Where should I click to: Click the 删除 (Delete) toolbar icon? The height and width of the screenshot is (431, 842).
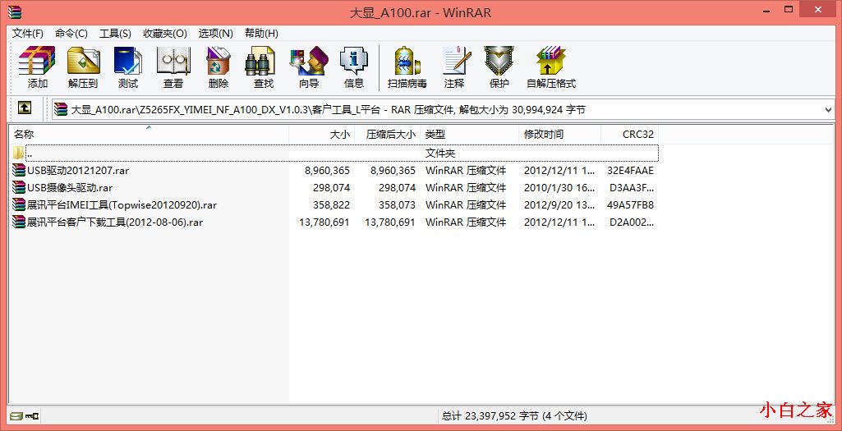[x=218, y=67]
